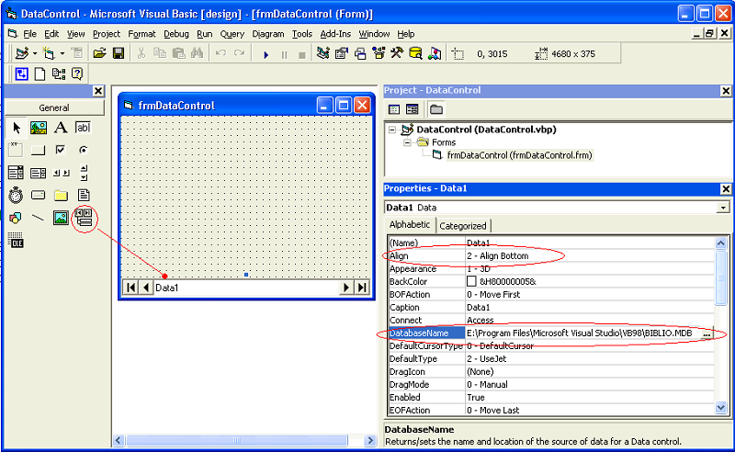Start the program with Run arrow
The width and height of the screenshot is (735, 452).
point(266,54)
